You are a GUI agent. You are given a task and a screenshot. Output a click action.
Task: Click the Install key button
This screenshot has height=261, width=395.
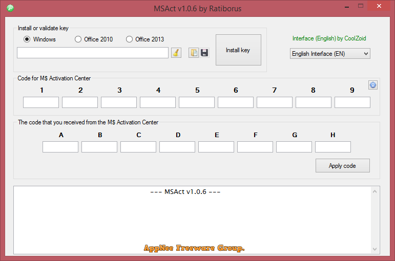238,50
